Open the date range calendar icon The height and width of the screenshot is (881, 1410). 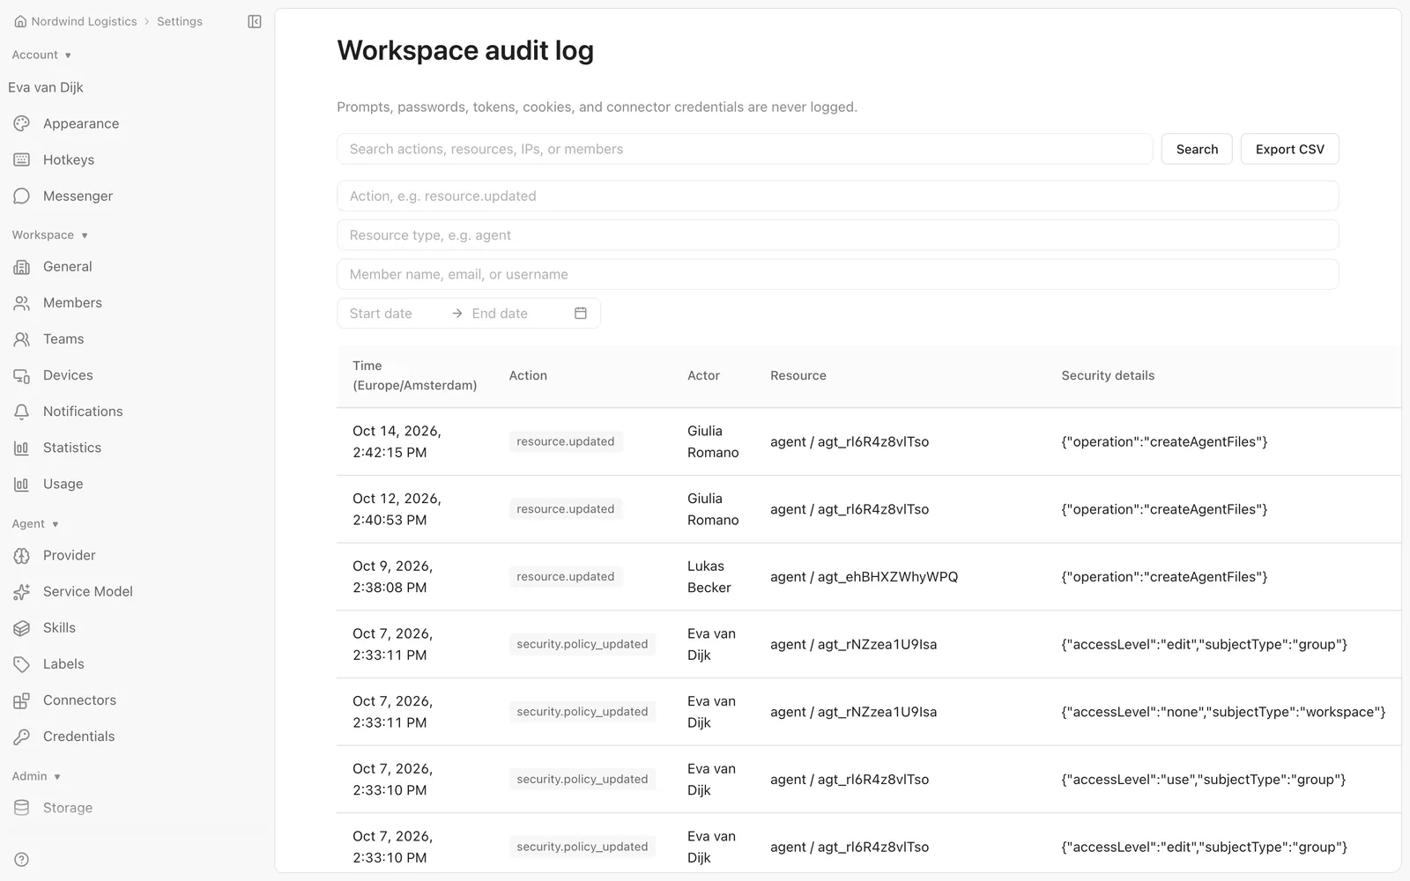tap(581, 313)
